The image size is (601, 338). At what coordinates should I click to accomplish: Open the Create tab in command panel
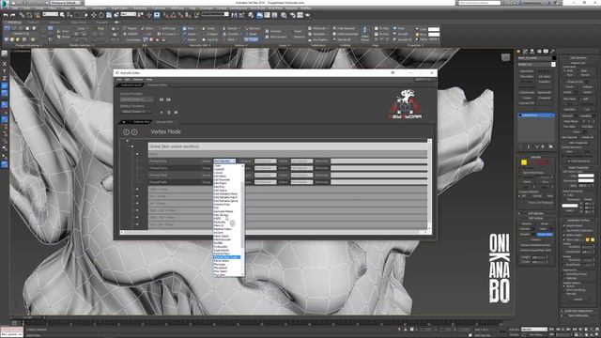tap(518, 52)
